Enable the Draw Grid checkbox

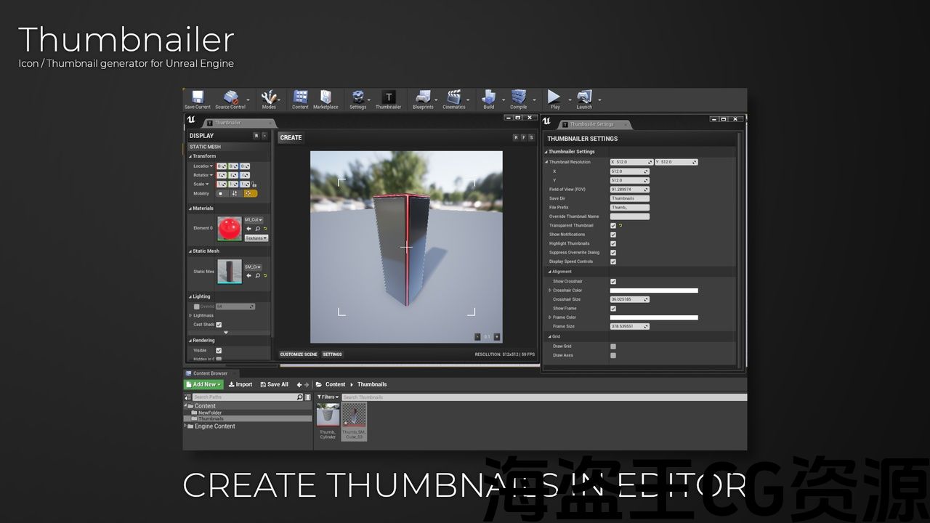coord(613,346)
